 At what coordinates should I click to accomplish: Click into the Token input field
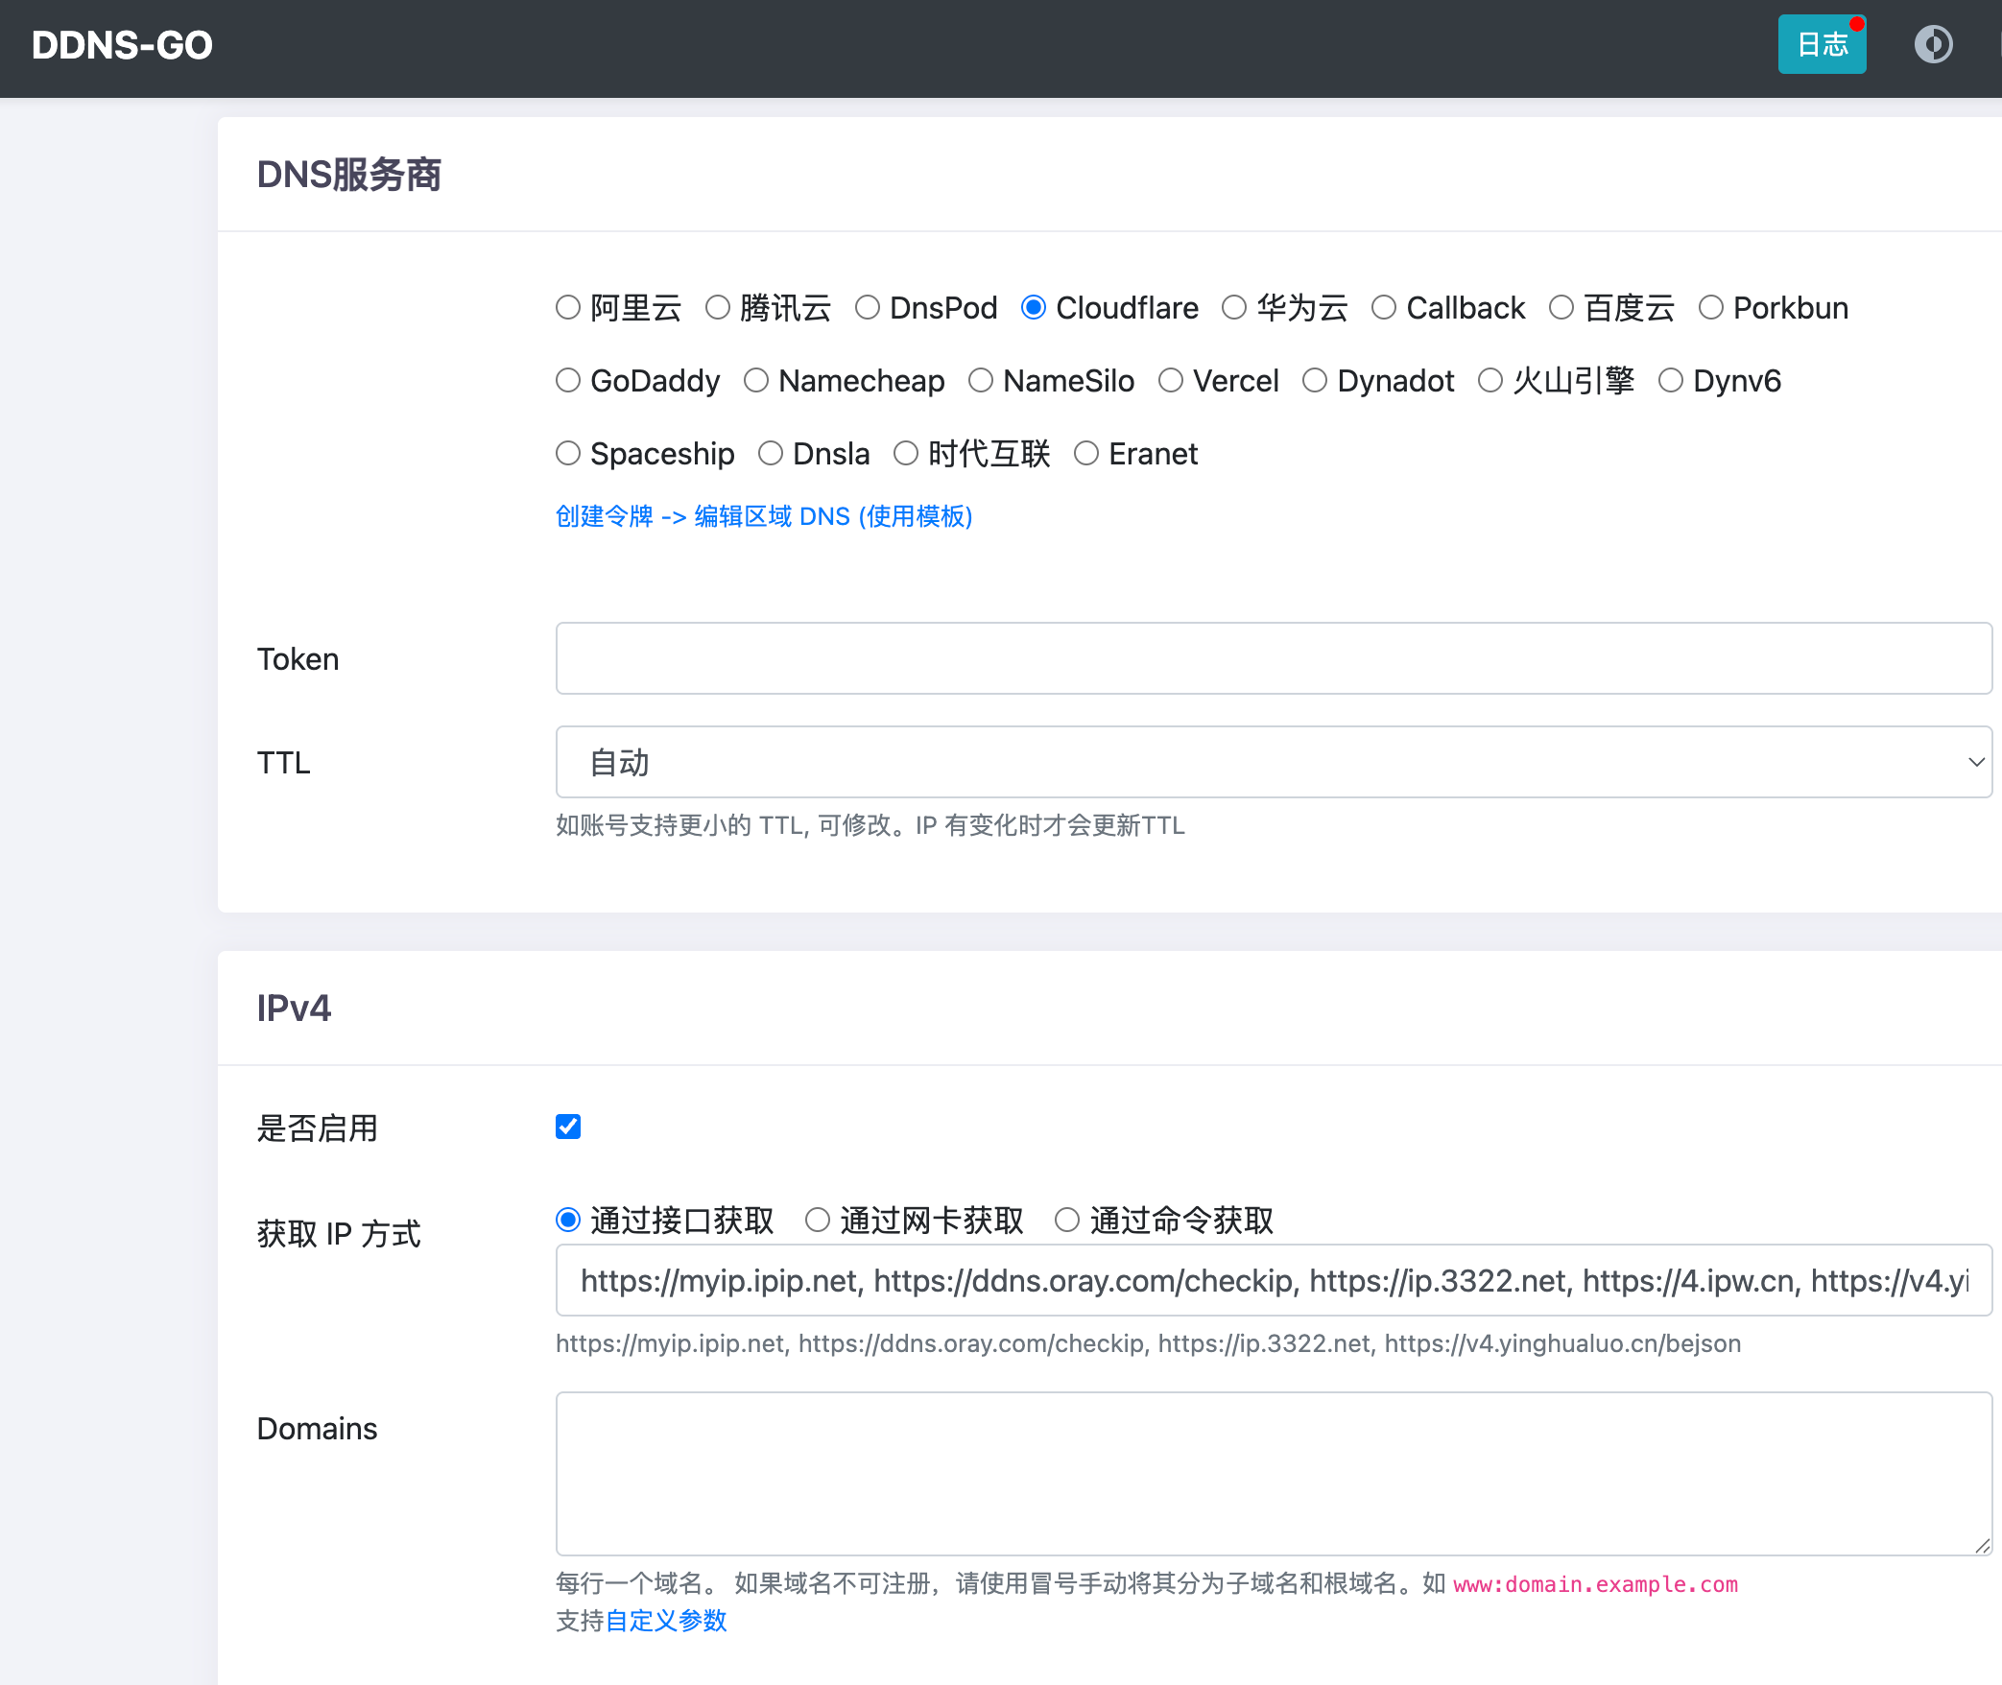(1274, 658)
